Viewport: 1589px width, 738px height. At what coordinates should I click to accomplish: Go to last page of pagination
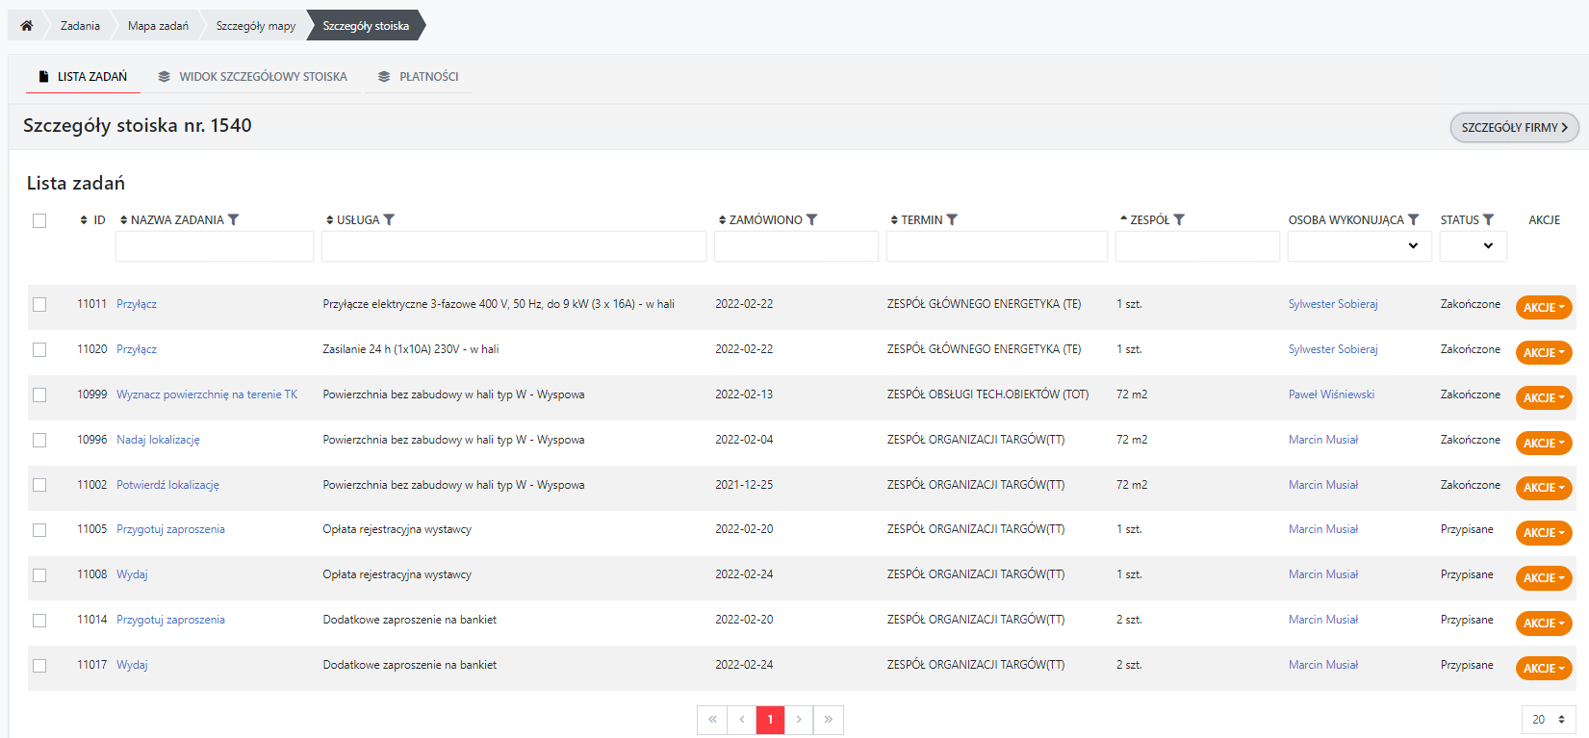coord(828,720)
